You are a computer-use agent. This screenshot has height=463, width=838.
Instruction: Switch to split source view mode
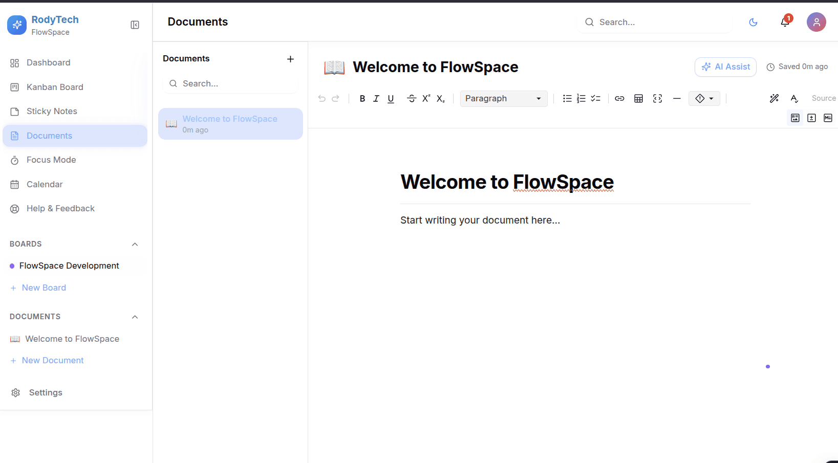pyautogui.click(x=811, y=118)
